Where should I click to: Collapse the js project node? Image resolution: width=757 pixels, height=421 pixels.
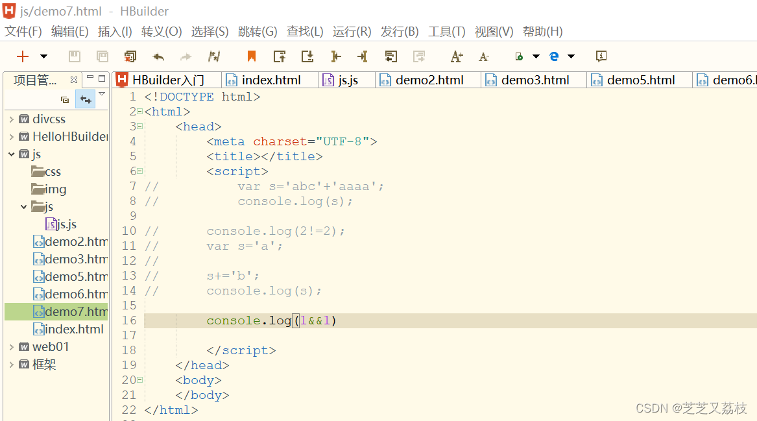pos(12,154)
